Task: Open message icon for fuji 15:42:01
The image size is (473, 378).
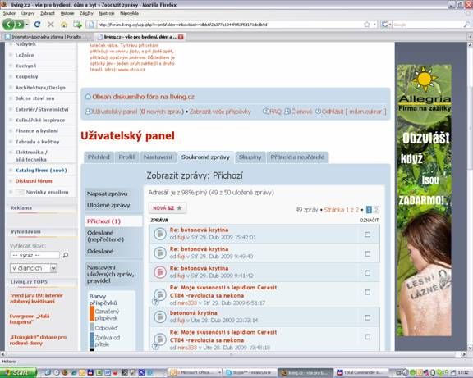Action: (160, 234)
